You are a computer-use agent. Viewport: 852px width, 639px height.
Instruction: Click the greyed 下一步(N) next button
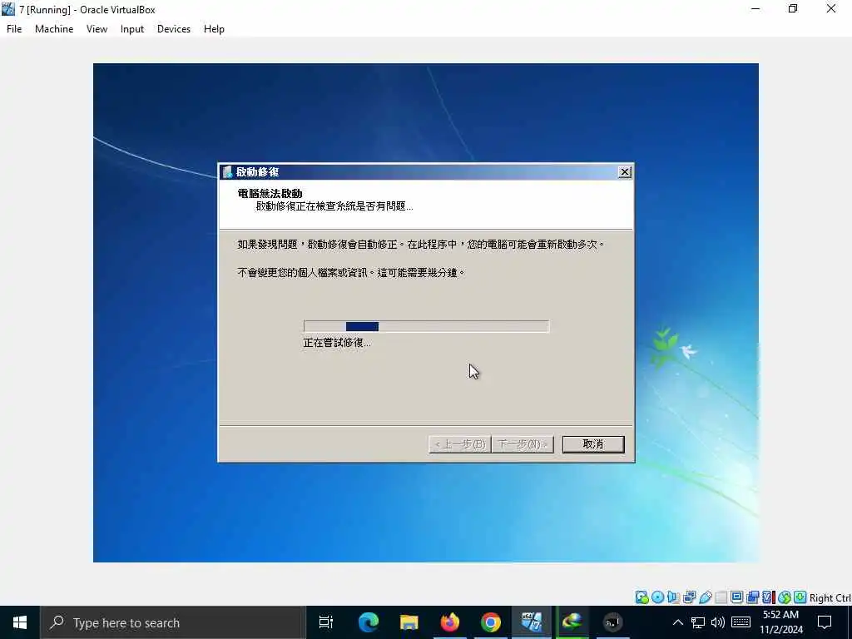pyautogui.click(x=523, y=444)
